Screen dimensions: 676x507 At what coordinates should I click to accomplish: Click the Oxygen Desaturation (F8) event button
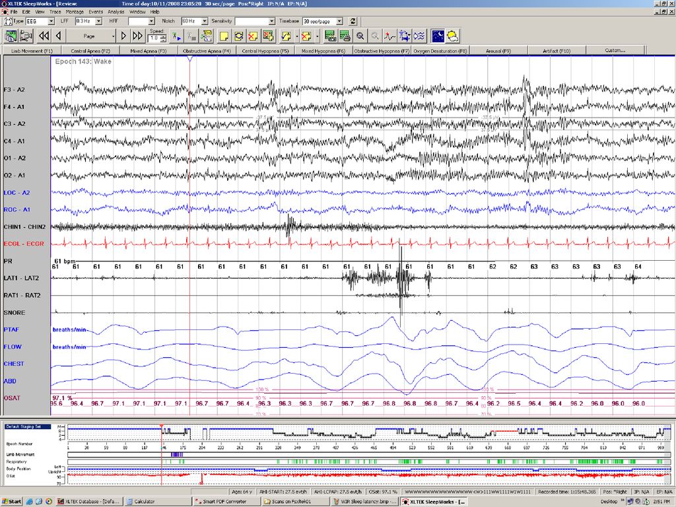440,51
